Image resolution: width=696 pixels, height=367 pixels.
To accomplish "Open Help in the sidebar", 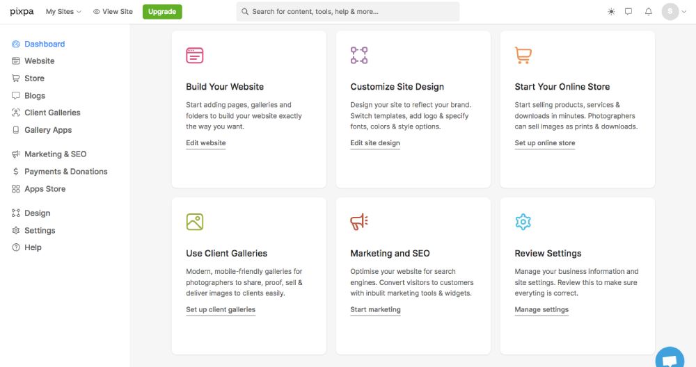I will coord(33,247).
